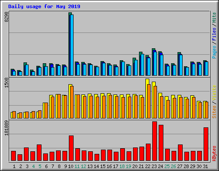219x171 pixels.
Task: Select the 181889 KBytes axis label
Action: point(6,128)
